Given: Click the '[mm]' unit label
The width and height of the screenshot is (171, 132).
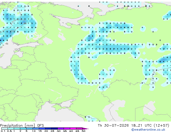Looking at the screenshot, I should click(x=30, y=126).
